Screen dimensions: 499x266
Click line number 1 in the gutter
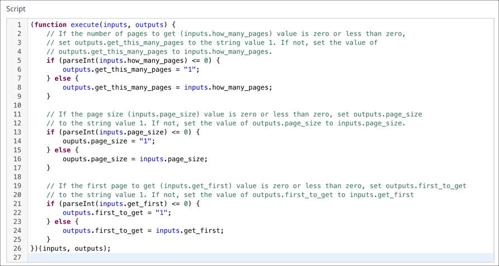19,25
